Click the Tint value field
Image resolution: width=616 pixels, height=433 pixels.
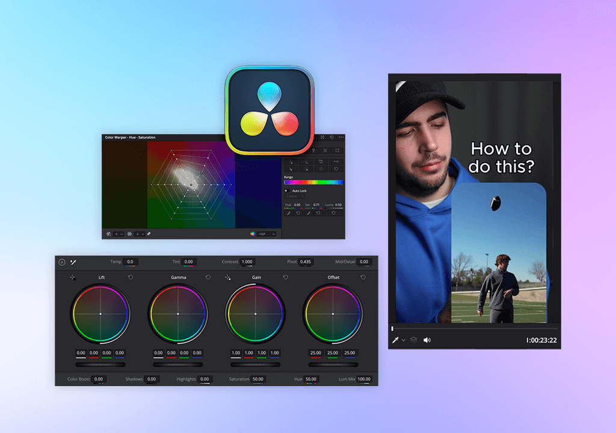[188, 262]
